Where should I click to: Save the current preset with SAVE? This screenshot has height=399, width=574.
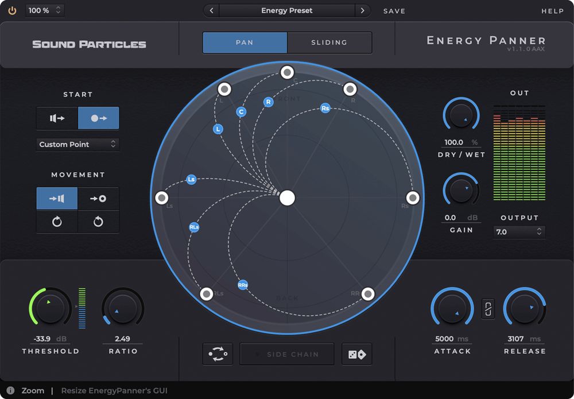(393, 10)
